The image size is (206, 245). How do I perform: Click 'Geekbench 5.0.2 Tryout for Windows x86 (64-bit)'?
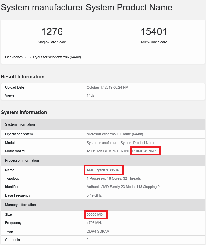point(43,57)
